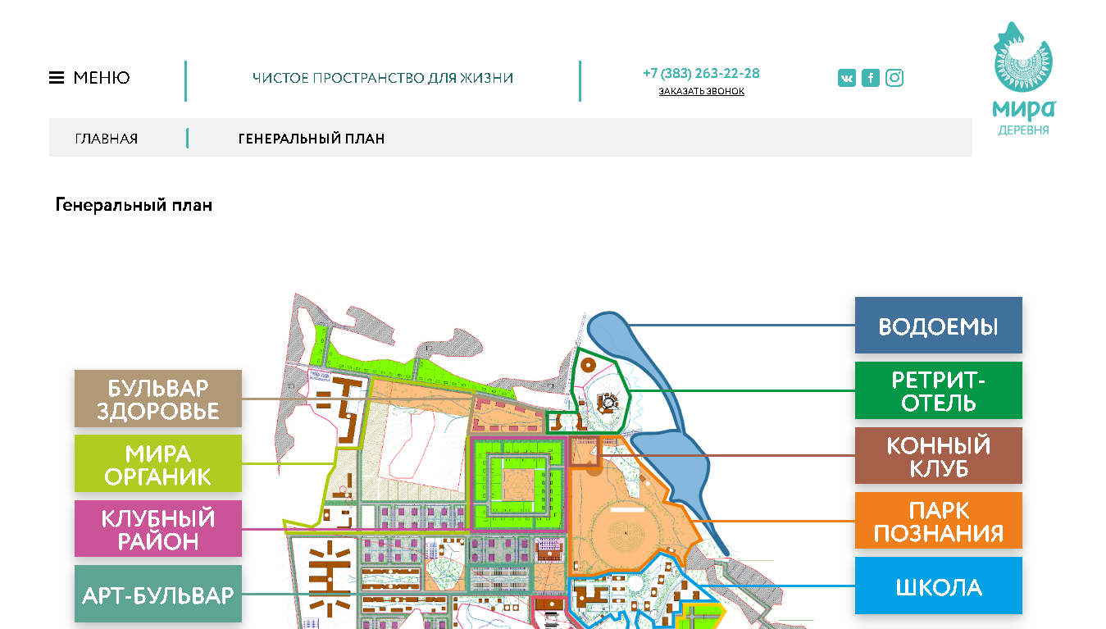This screenshot has height=629, width=1106.
Task: Open the Instagram social icon
Action: tap(894, 78)
